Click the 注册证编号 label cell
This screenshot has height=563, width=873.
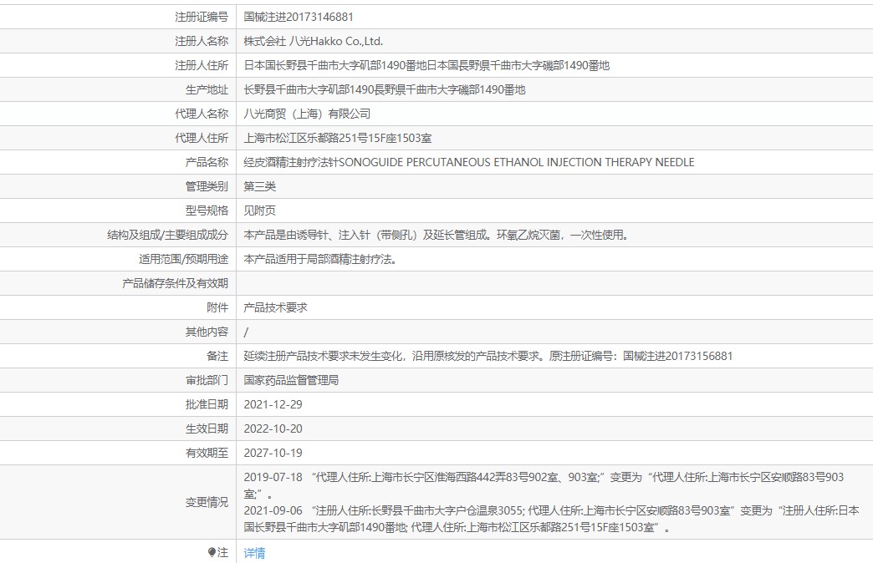click(x=202, y=17)
